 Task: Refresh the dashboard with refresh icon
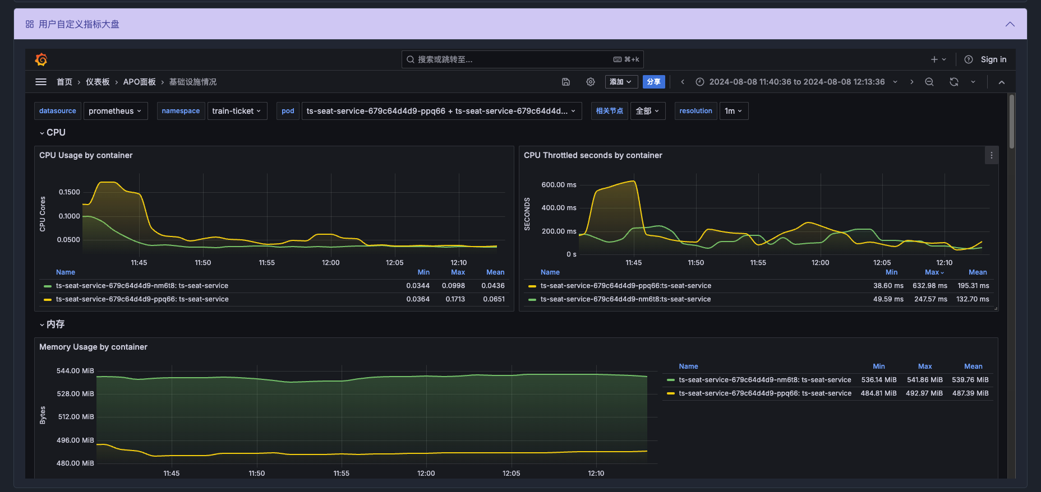[x=954, y=82]
